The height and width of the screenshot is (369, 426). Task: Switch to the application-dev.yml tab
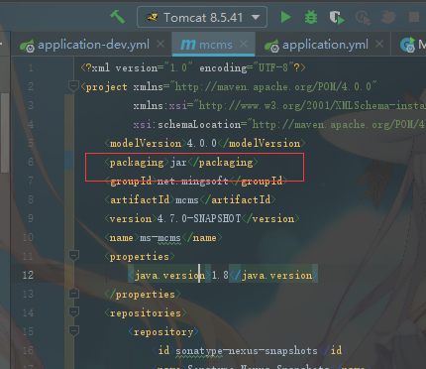[93, 45]
